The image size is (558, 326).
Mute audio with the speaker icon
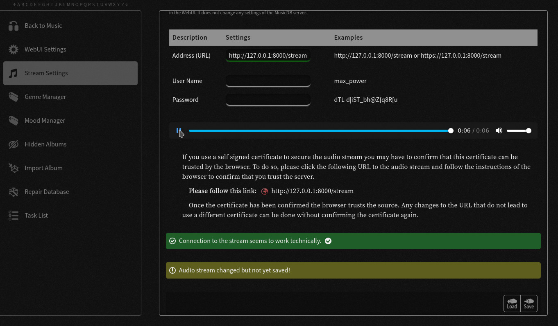[x=499, y=131]
